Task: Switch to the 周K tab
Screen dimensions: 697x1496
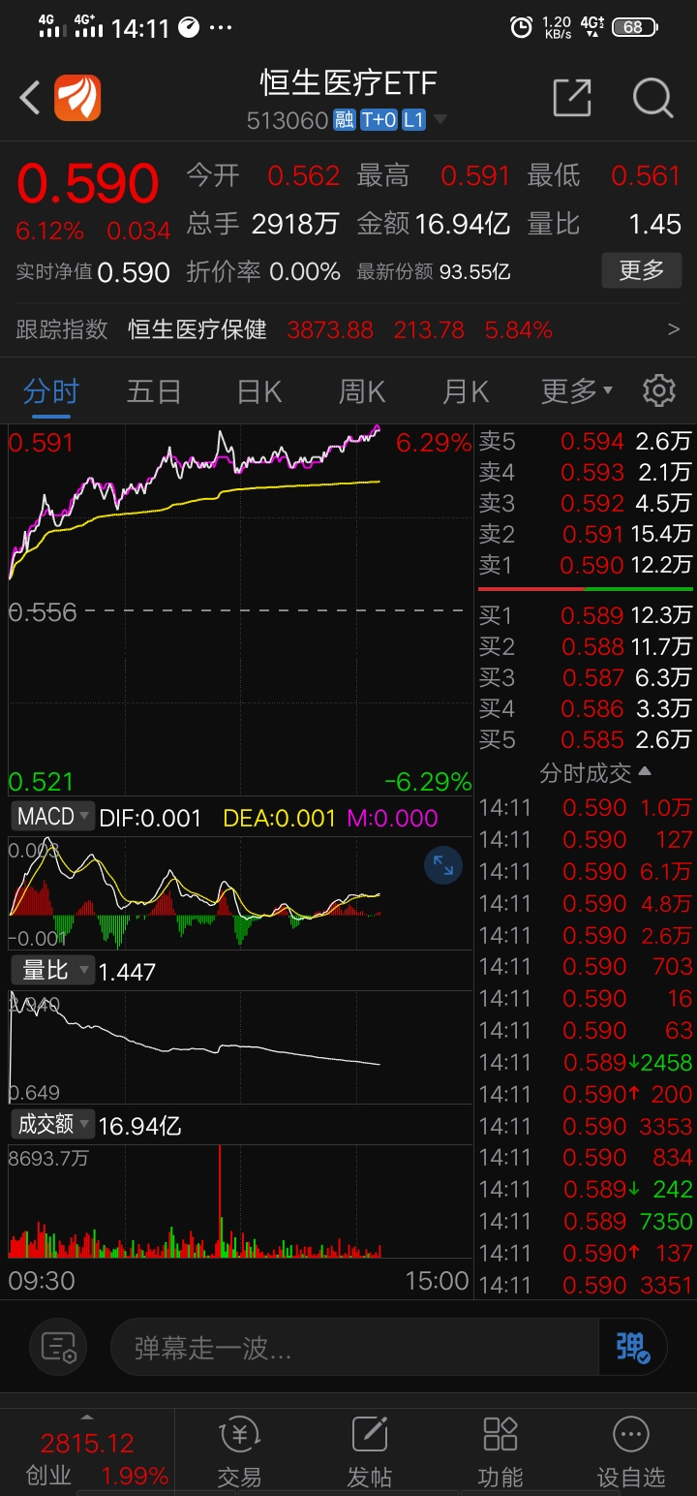Action: pos(362,391)
